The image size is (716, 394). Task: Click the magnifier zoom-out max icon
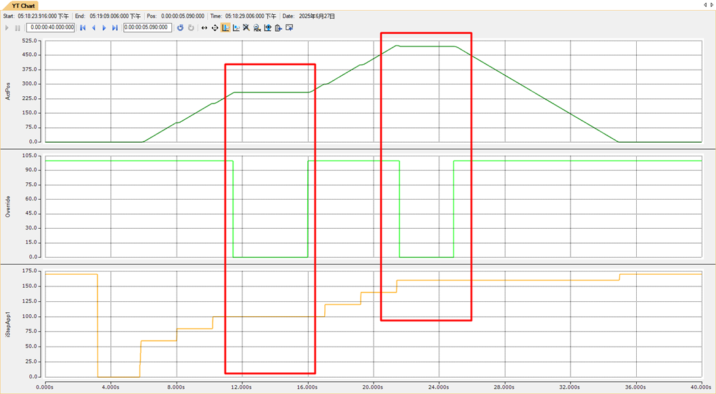tap(257, 28)
